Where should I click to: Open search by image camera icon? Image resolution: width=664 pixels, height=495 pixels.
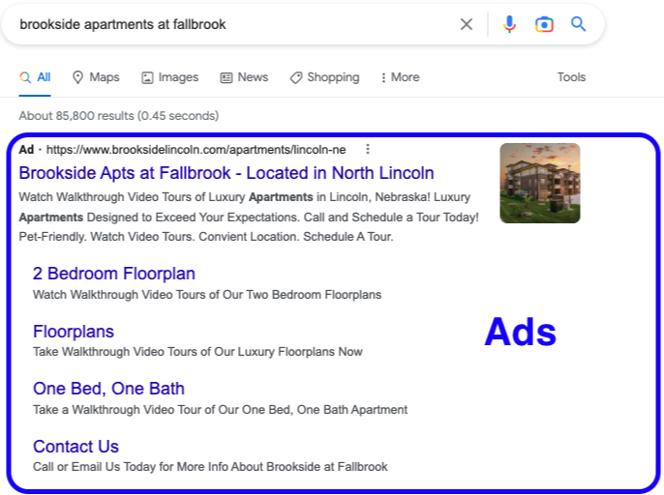click(544, 24)
